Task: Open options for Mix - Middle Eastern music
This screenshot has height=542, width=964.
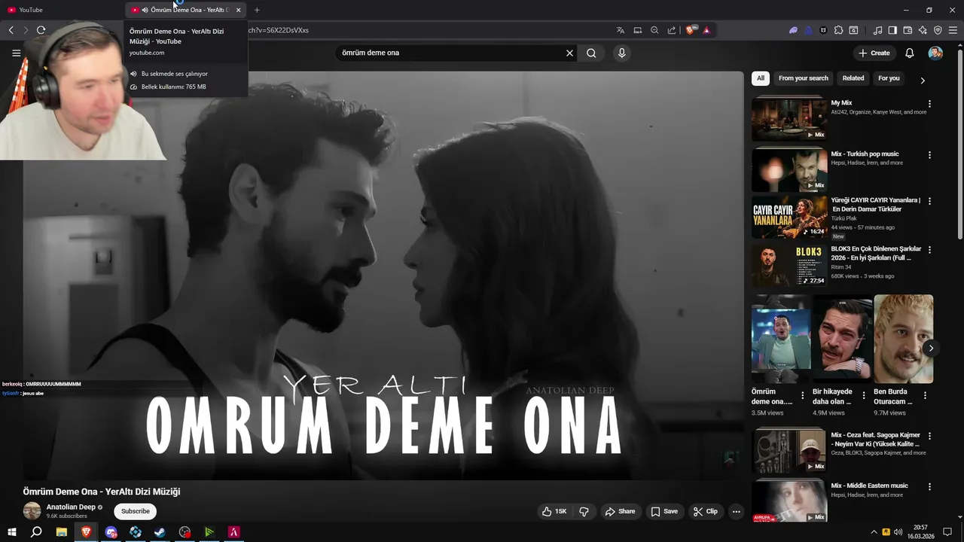Action: [929, 487]
